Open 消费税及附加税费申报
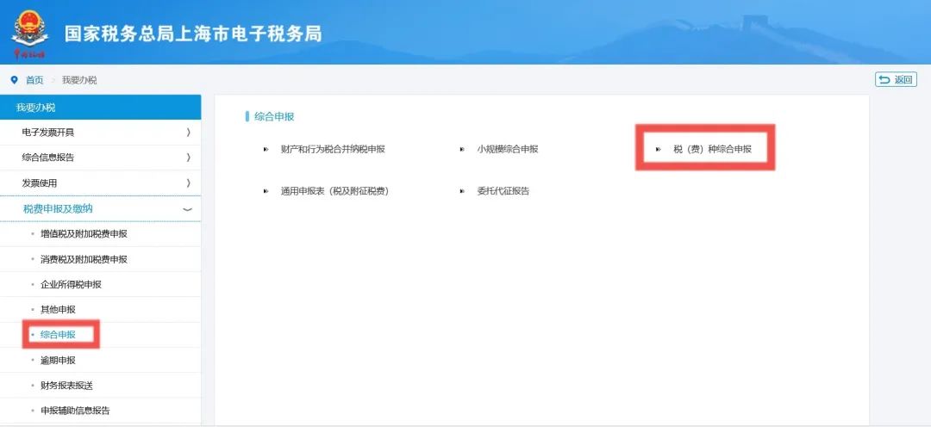Image resolution: width=931 pixels, height=427 pixels. 84,259
